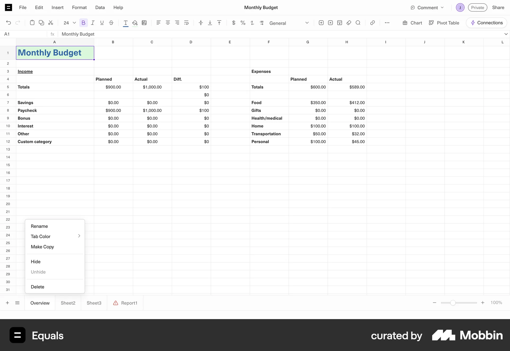Insert a link using the link icon
The image size is (510, 351).
[372, 23]
